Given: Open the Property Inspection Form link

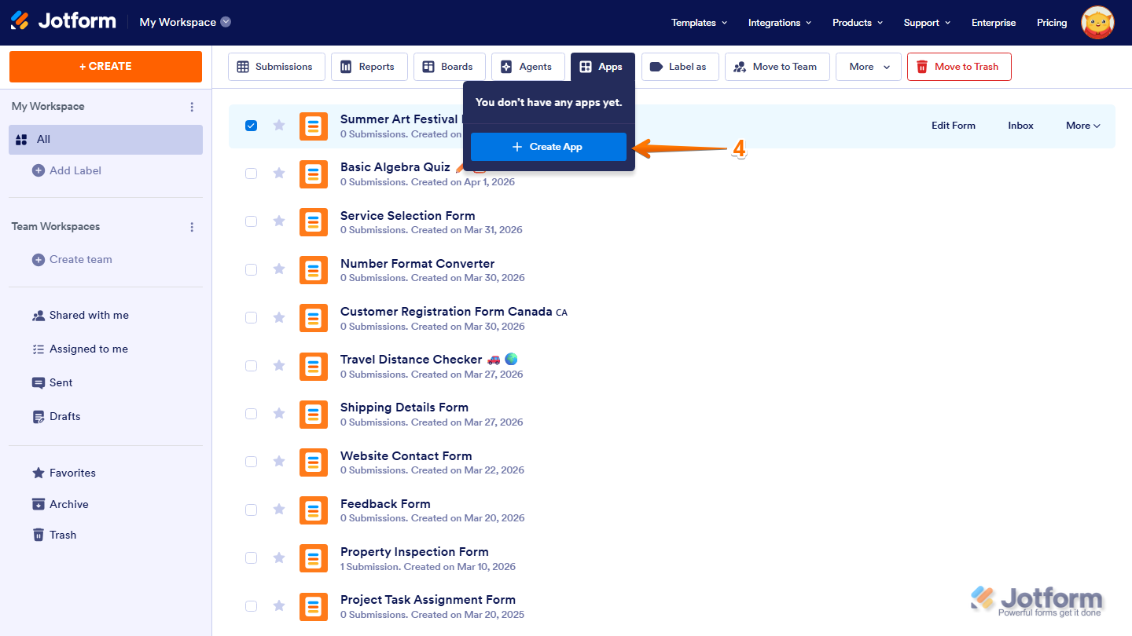Looking at the screenshot, I should [414, 551].
